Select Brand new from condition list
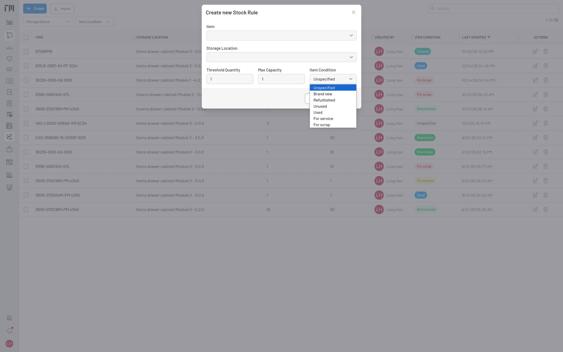The height and width of the screenshot is (352, 563). click(x=333, y=94)
